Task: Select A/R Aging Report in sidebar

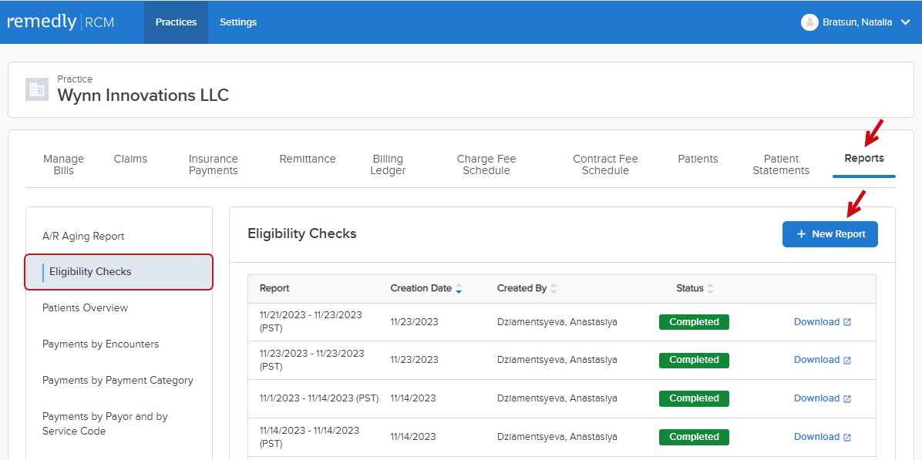Action: click(x=83, y=237)
